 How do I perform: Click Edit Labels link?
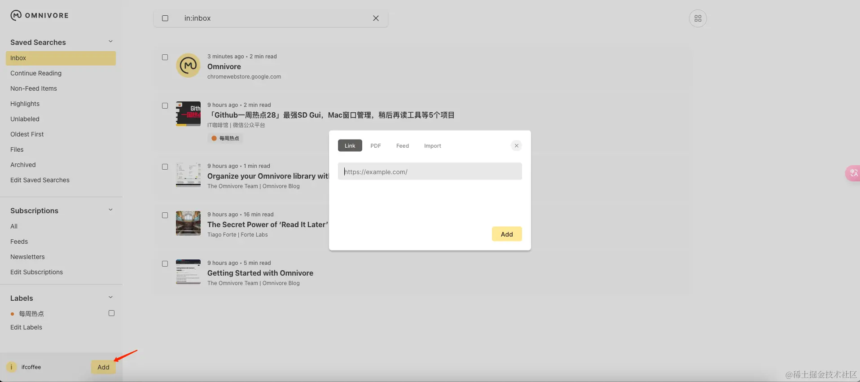click(x=26, y=327)
